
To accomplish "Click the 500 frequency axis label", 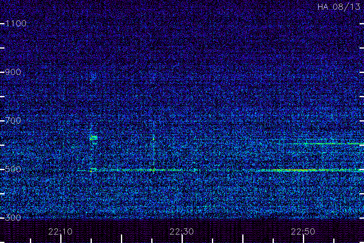I will (x=13, y=169).
